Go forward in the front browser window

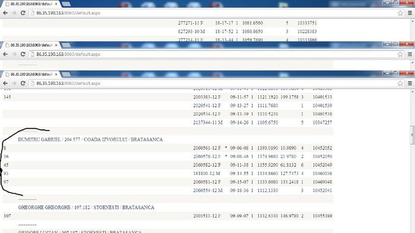pyautogui.click(x=14, y=84)
